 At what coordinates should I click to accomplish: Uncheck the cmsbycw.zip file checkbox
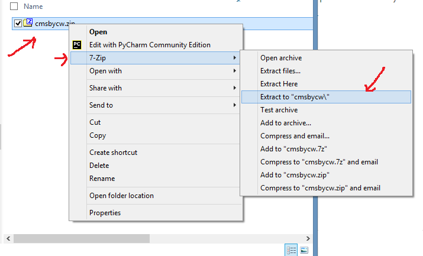(18, 23)
